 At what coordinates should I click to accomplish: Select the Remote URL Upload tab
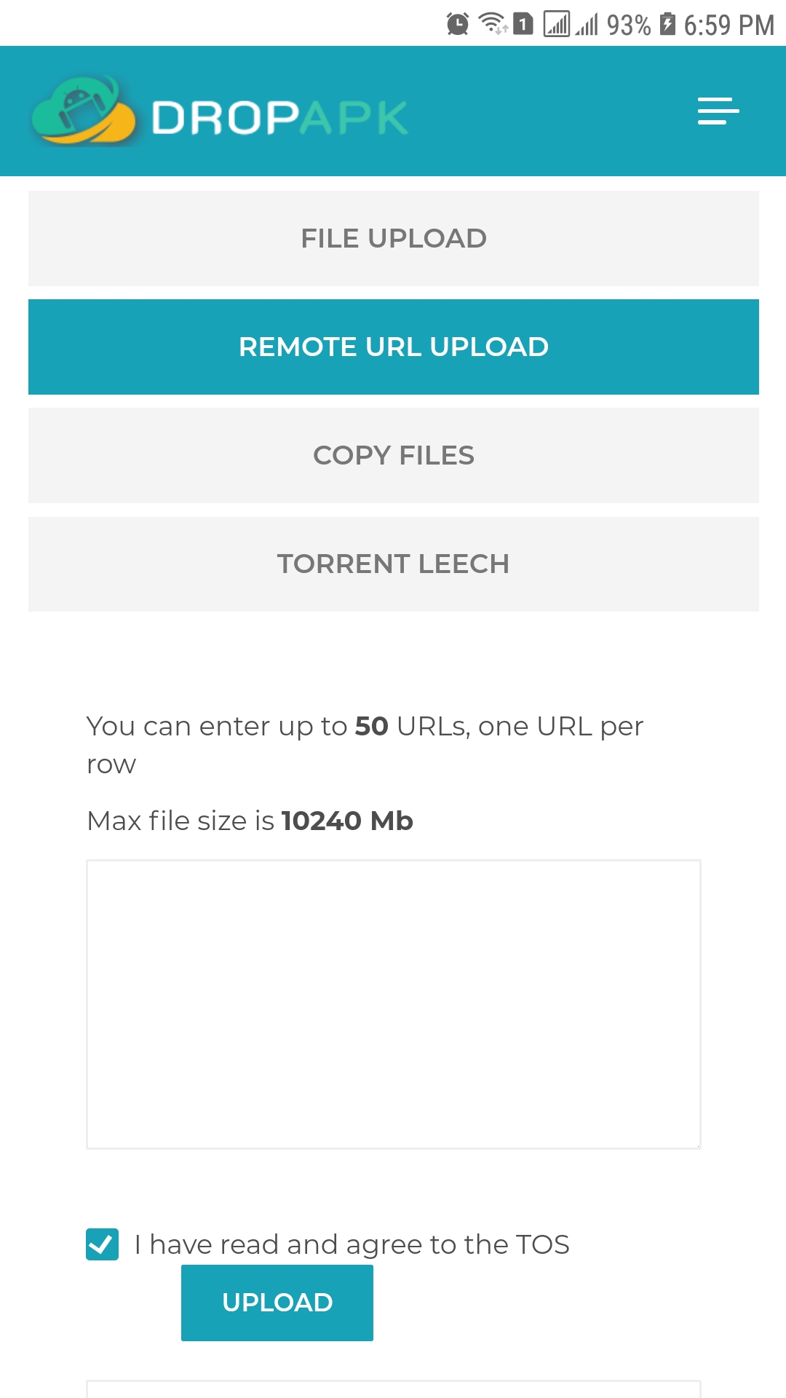click(393, 347)
